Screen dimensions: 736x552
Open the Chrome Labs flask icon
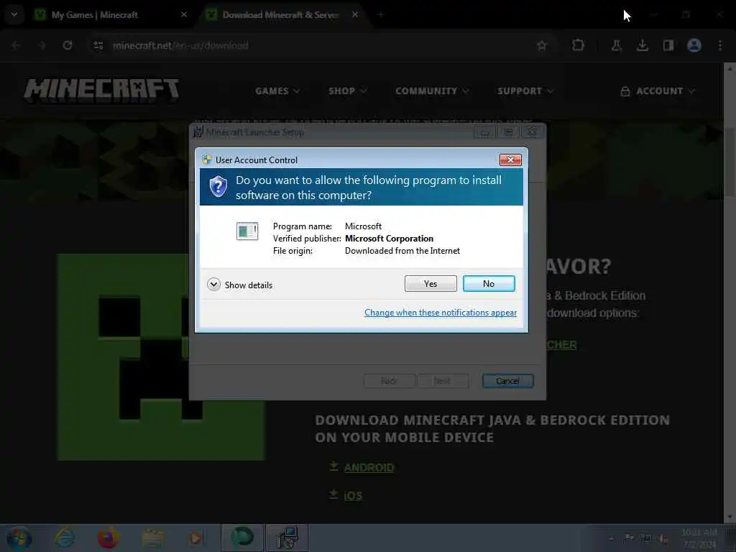[x=616, y=45]
